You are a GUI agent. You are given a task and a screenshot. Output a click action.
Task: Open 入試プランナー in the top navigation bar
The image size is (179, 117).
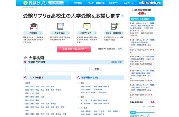130,3
